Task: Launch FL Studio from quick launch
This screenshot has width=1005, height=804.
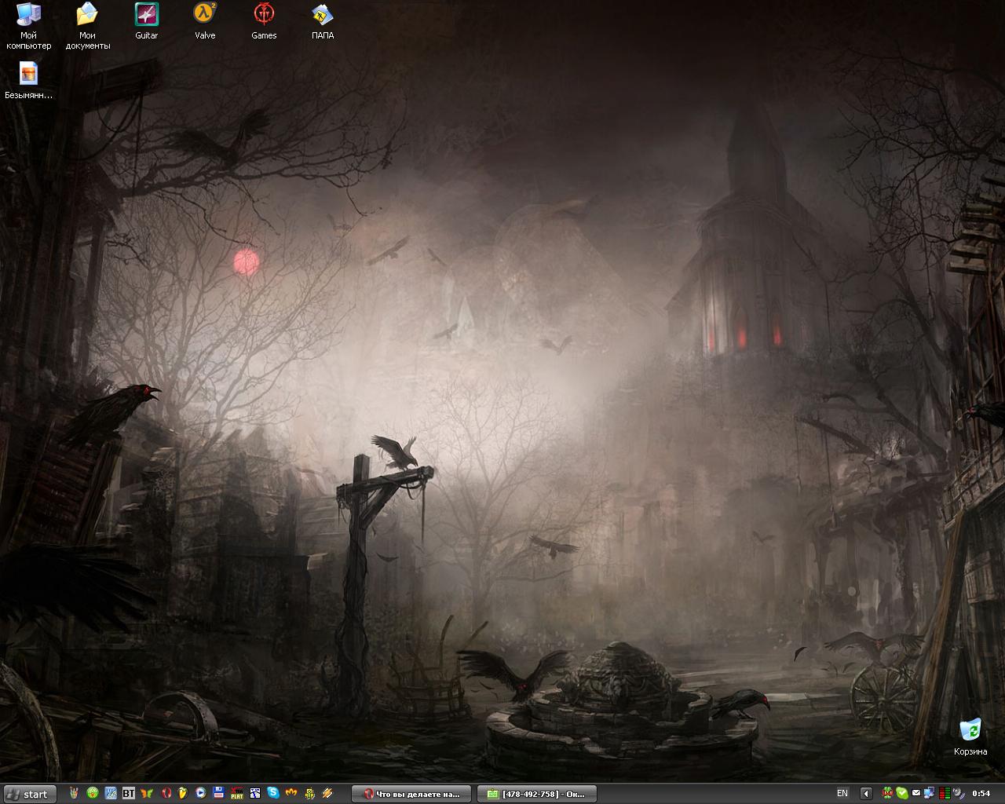Action: [182, 793]
